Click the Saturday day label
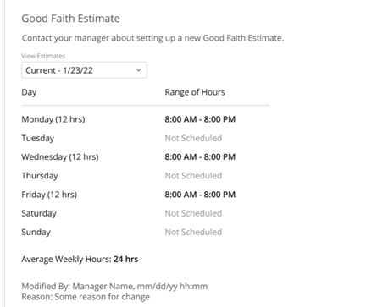 pos(39,213)
